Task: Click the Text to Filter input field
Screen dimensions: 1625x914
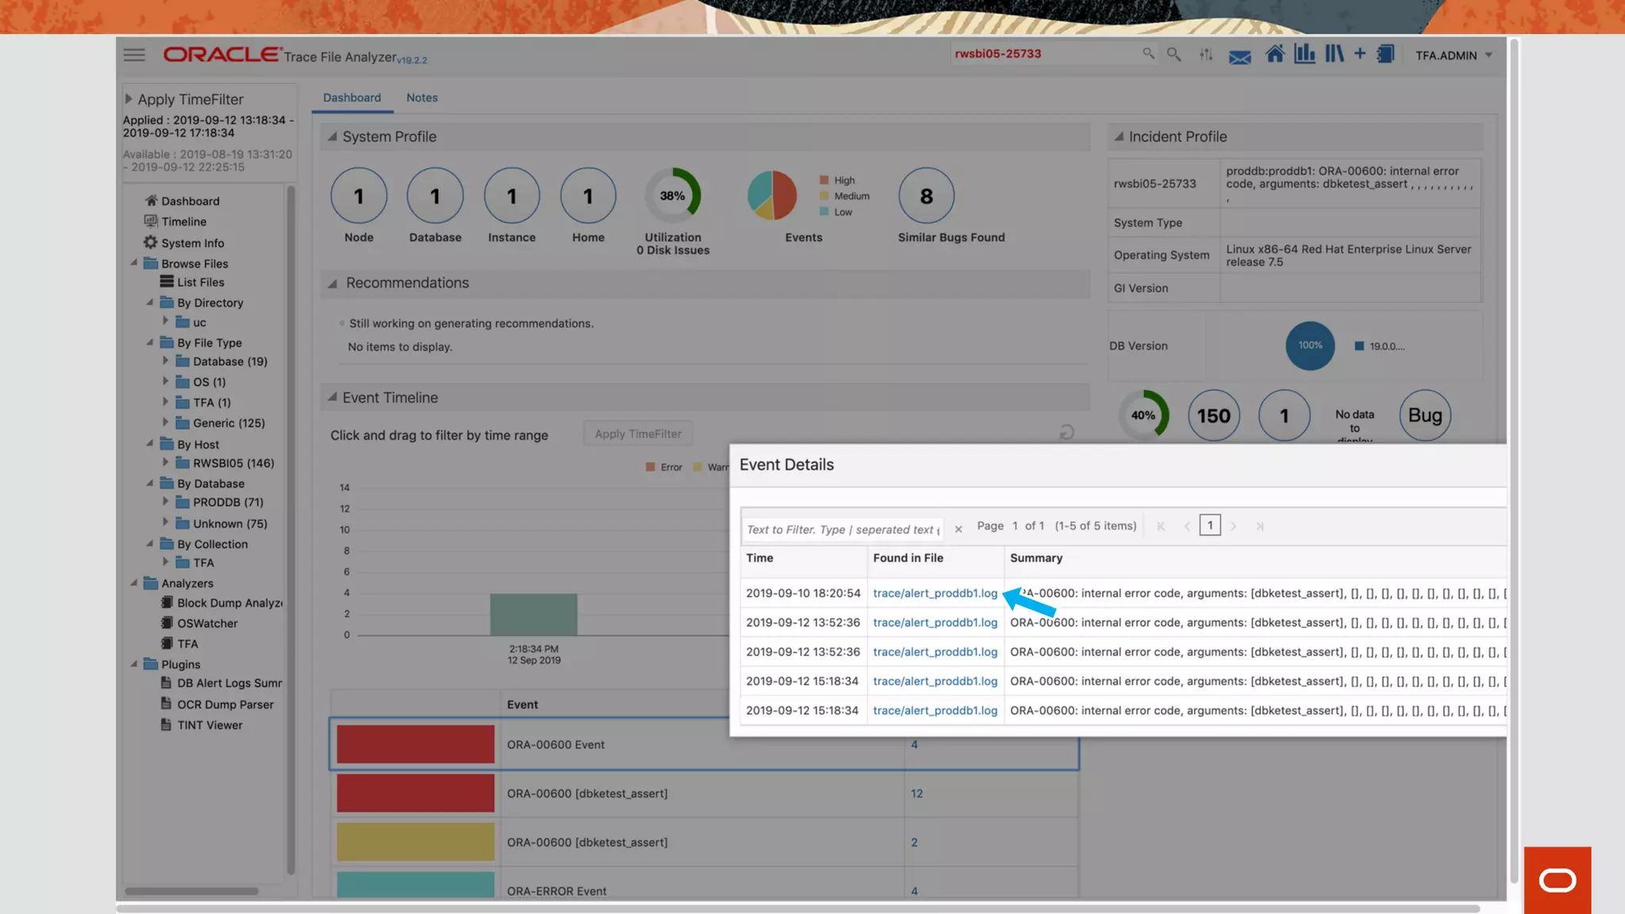Action: coord(842,529)
